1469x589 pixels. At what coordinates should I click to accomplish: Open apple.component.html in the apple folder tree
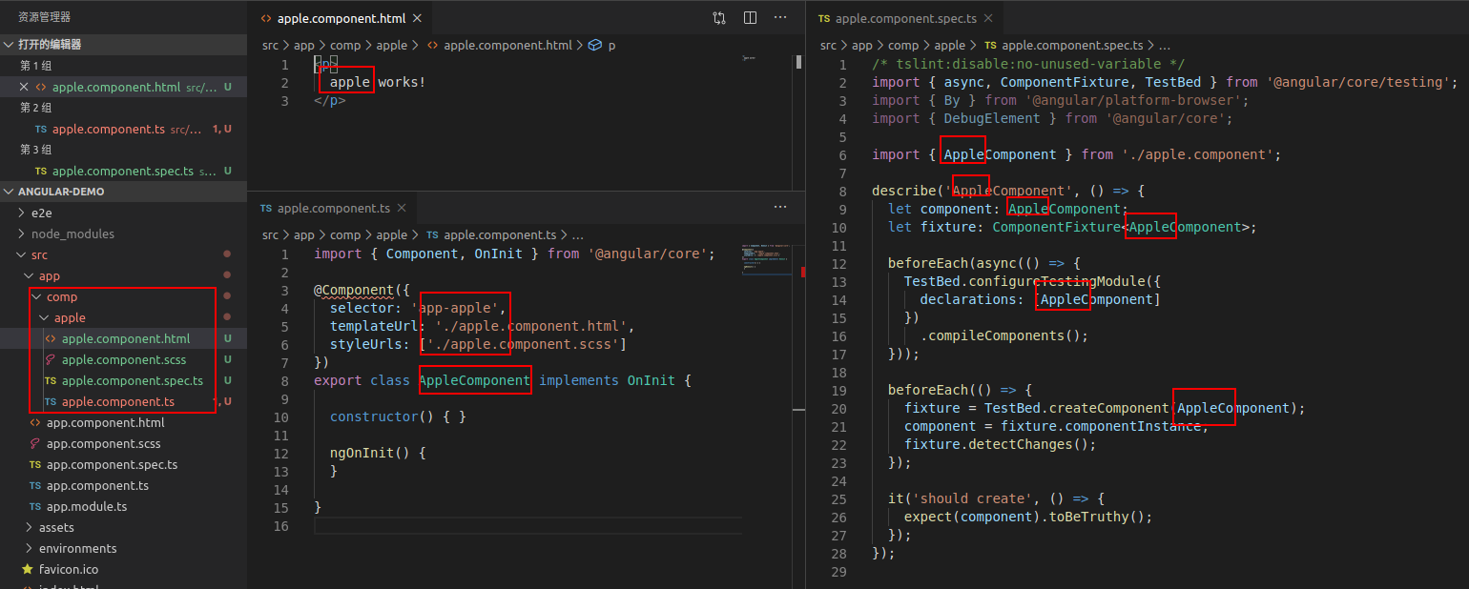[x=123, y=338]
